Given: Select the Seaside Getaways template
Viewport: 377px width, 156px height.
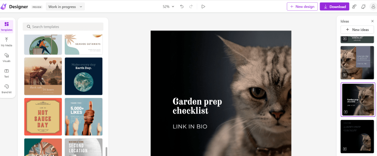Looking at the screenshot, I should pos(84,44).
